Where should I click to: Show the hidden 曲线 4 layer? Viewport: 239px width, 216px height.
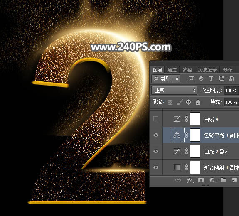156,119
